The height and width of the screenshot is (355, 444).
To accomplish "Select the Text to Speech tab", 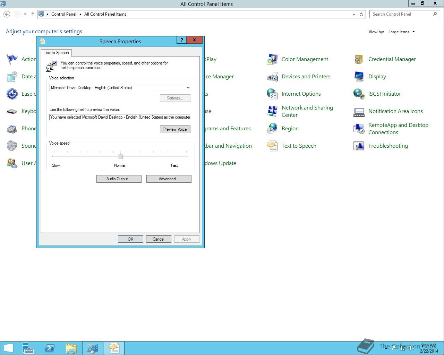I will 56,53.
